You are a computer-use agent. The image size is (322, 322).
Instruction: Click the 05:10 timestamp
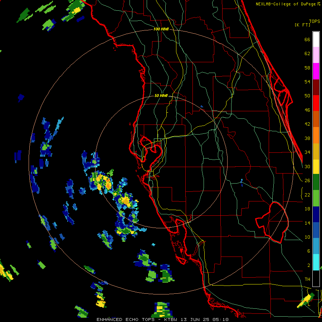pos(220,319)
